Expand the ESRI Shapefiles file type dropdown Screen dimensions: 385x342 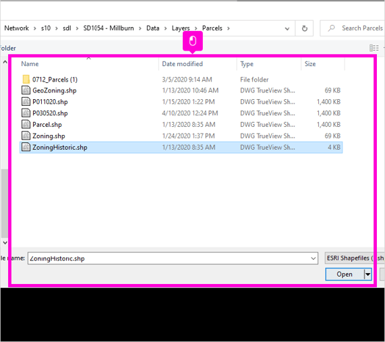click(x=355, y=258)
